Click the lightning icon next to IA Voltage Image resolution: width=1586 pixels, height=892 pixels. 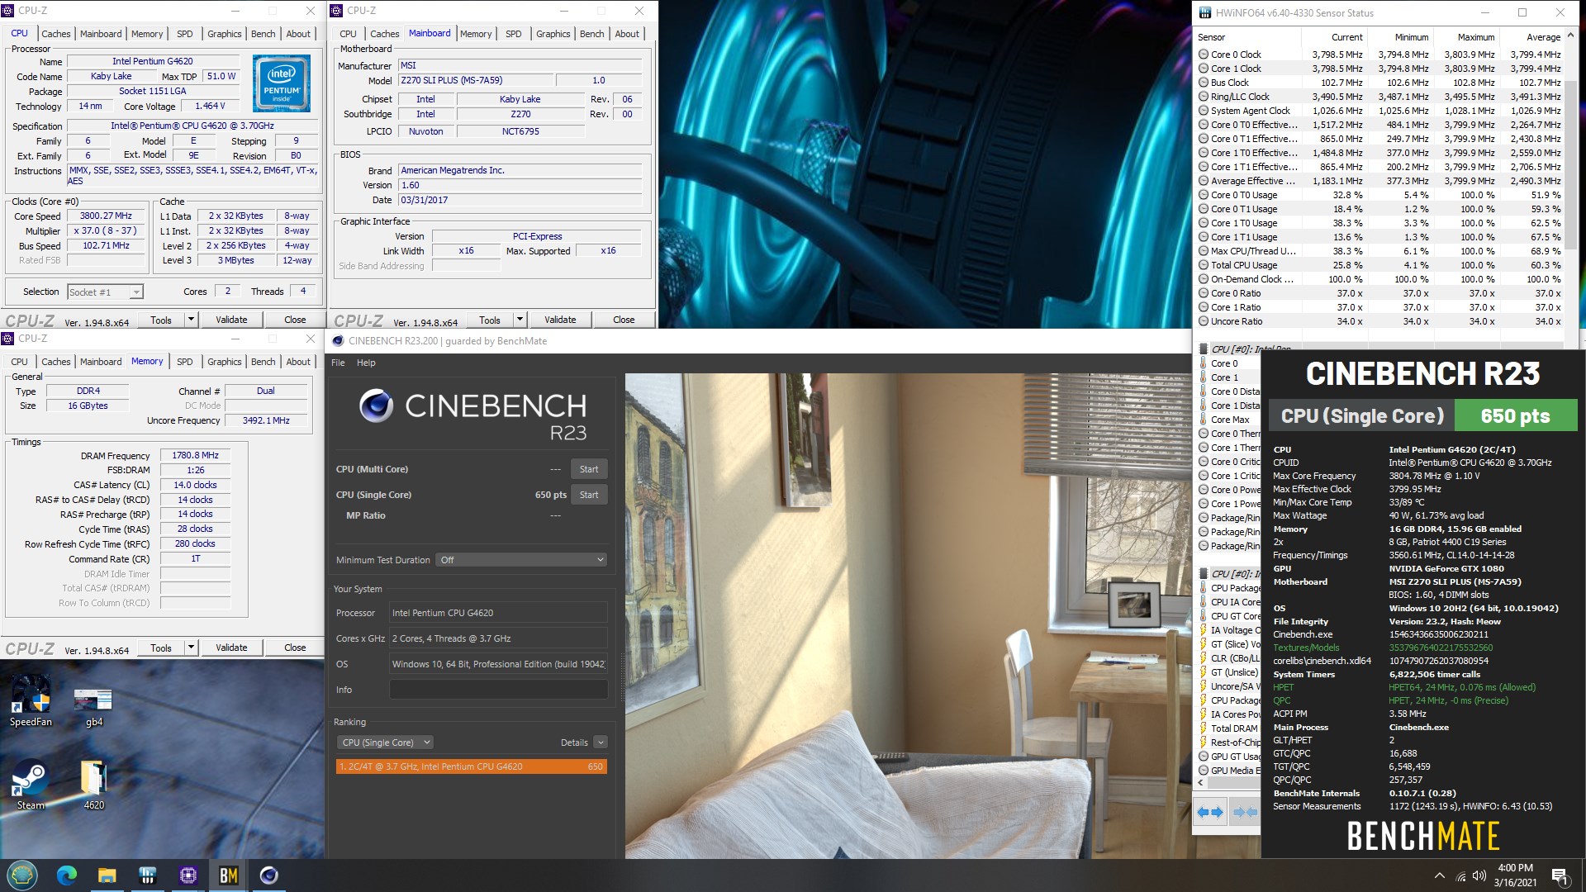(1204, 630)
